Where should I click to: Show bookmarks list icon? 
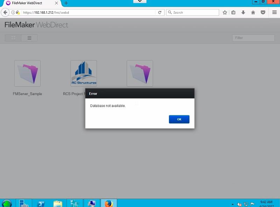[233, 13]
